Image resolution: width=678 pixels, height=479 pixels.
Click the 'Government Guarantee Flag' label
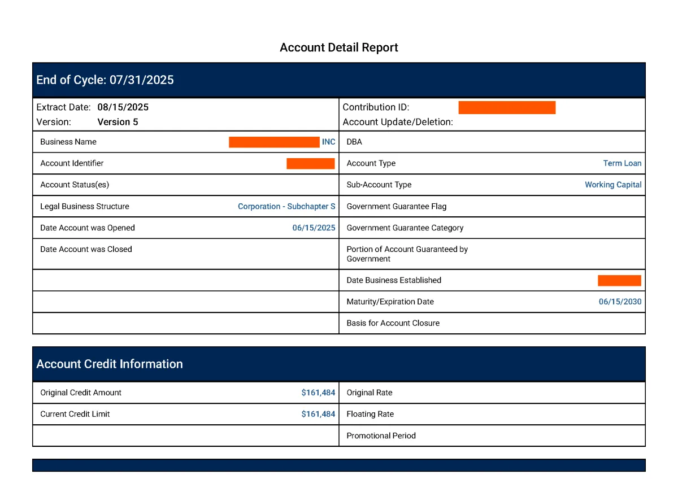coord(397,206)
